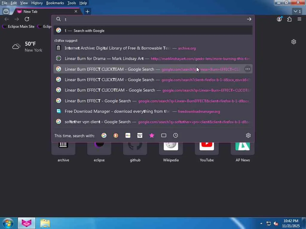306x229 pixels.
Task: Open the Windows Start menu
Action: [8, 223]
